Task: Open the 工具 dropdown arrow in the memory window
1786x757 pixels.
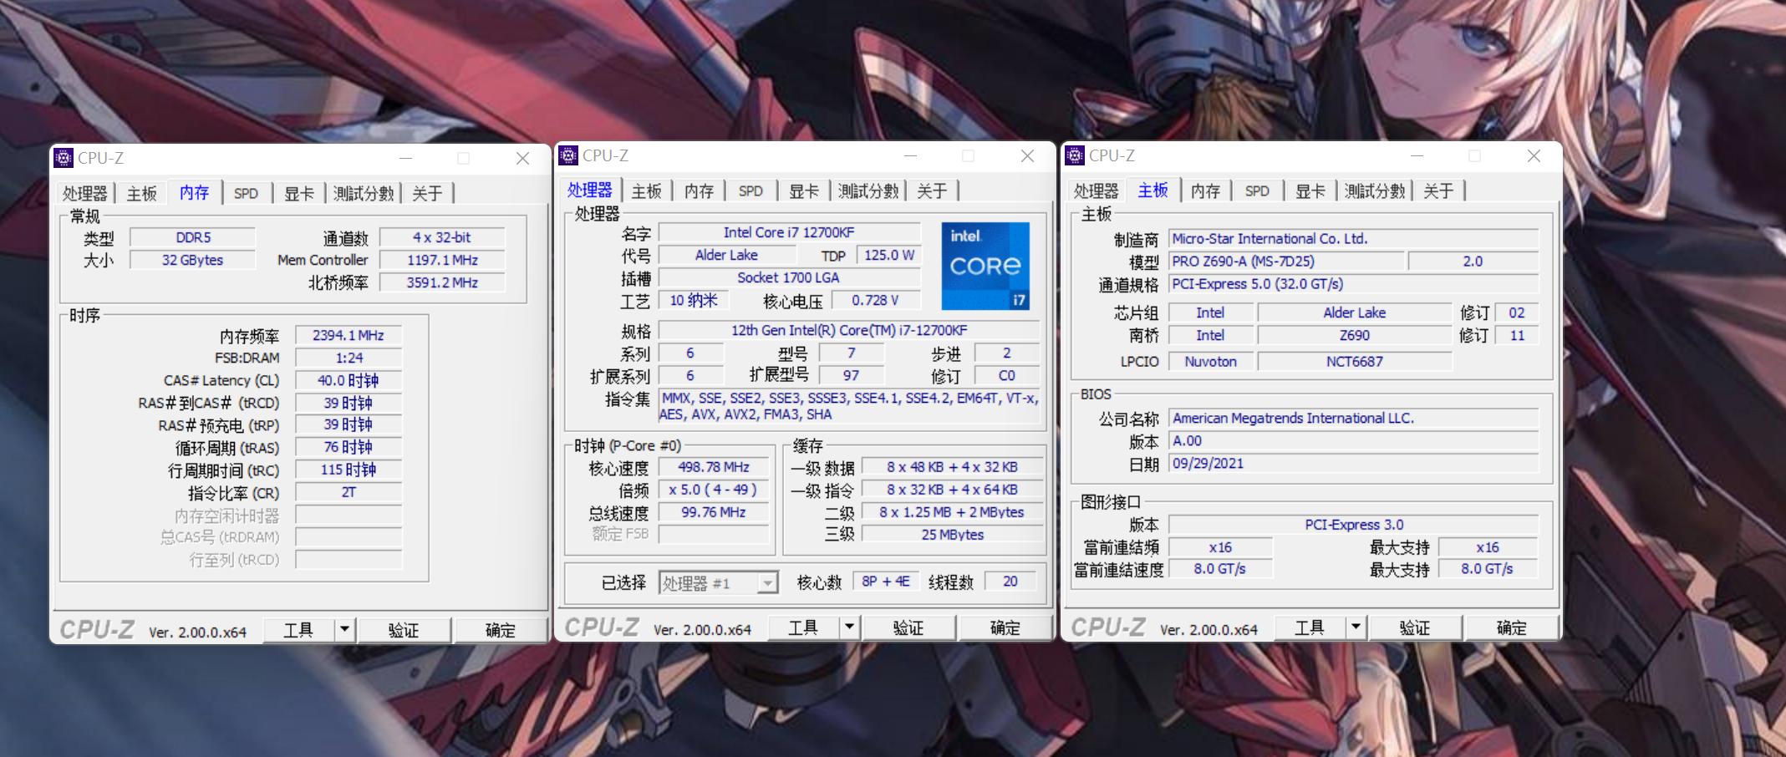Action: [344, 629]
